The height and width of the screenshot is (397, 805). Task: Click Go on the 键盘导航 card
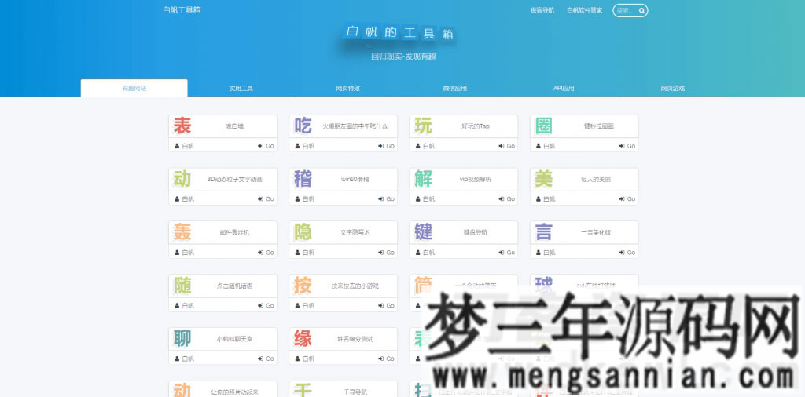(x=507, y=253)
